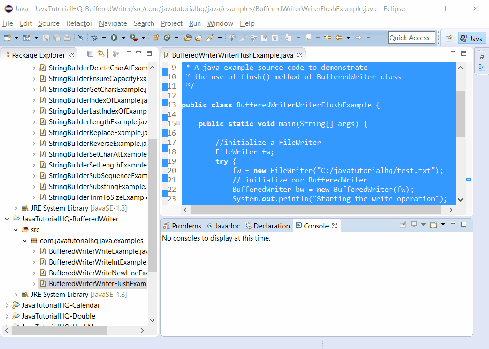Image resolution: width=489 pixels, height=349 pixels.
Task: Toggle the Java perspective button
Action: pos(472,38)
